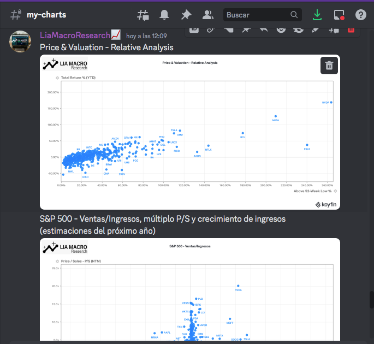Click the 'S&P 500 - Ventas/Ingresos' message text

(x=163, y=225)
